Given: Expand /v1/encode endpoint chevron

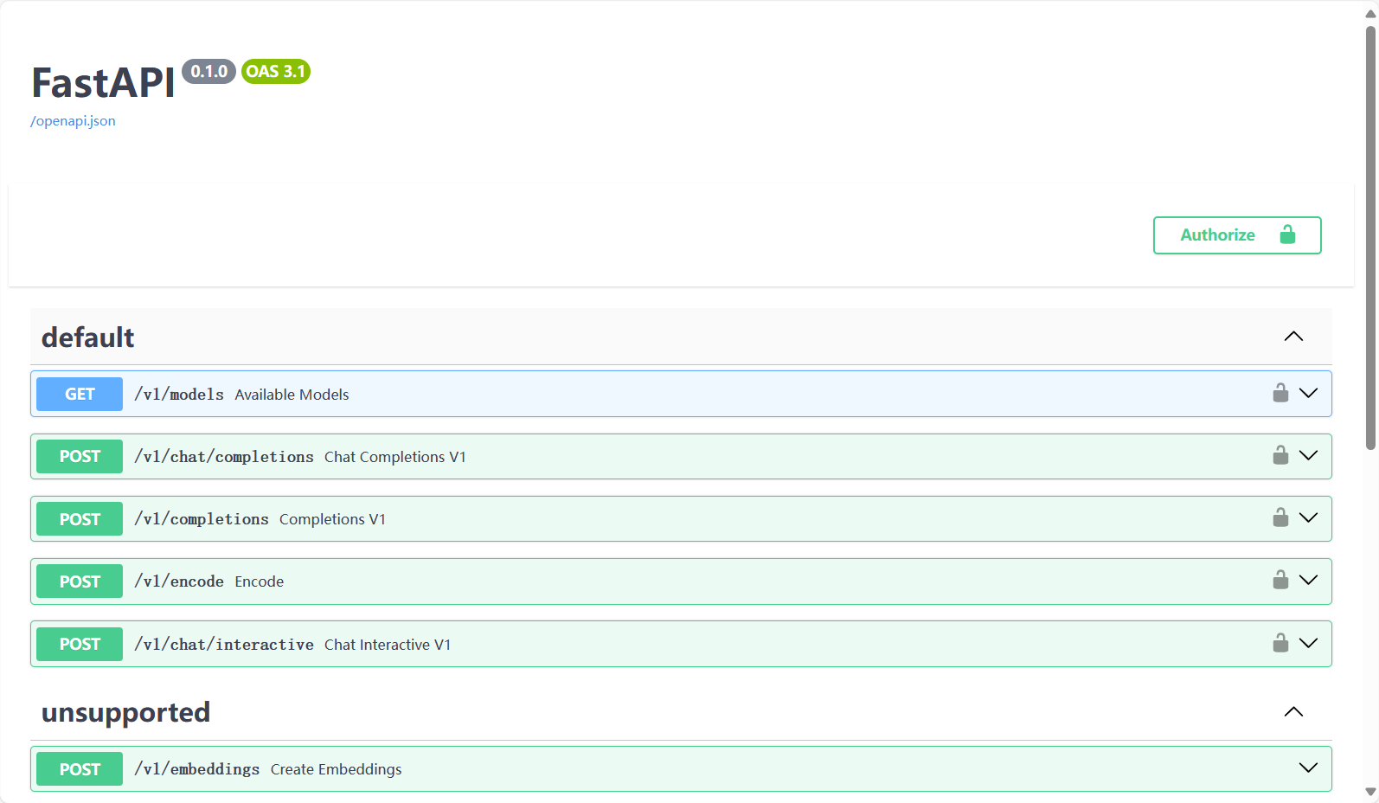Looking at the screenshot, I should 1308,581.
